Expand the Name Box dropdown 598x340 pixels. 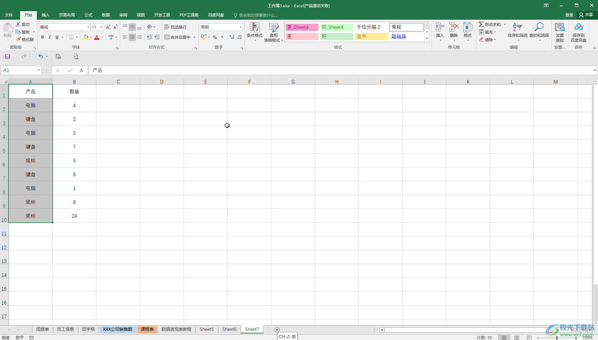38,70
